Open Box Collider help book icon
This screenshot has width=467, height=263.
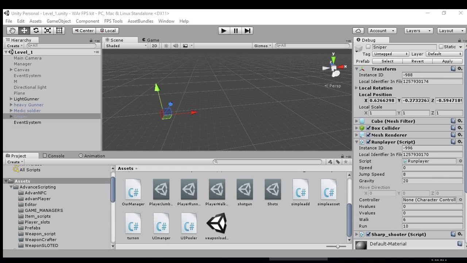[x=453, y=128]
